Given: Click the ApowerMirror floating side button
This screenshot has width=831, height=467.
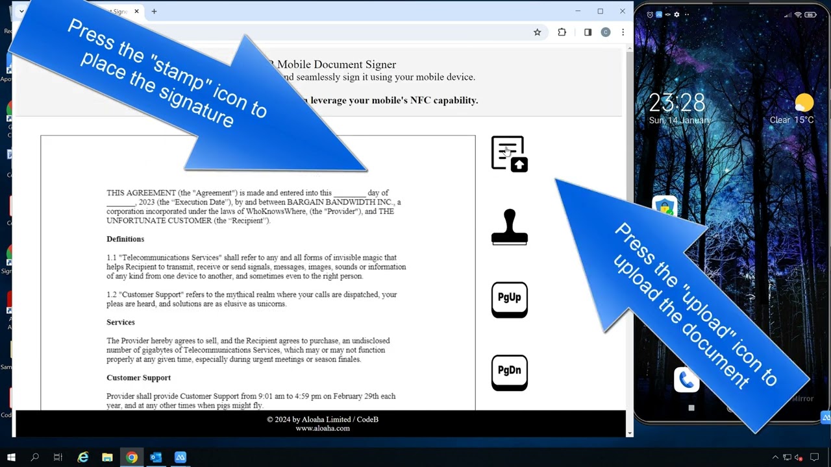Looking at the screenshot, I should tap(826, 418).
